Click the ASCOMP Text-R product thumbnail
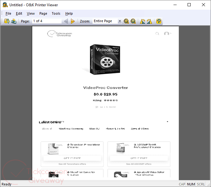This screenshot has width=211, height=187. point(121,148)
